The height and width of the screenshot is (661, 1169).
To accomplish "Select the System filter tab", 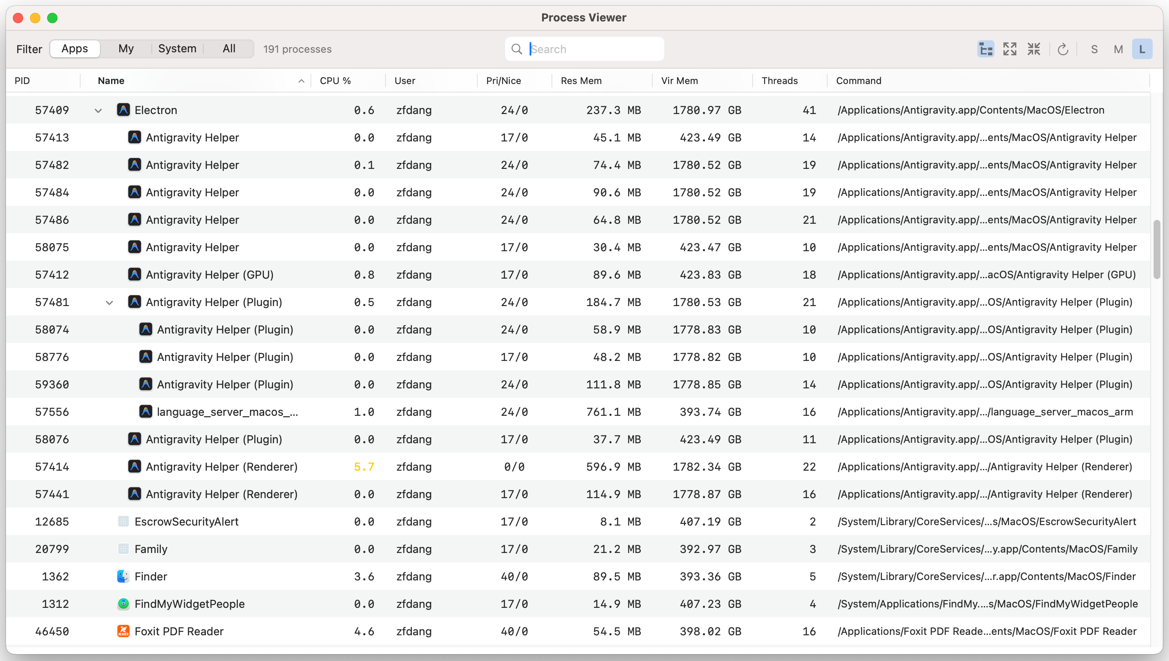I will click(x=177, y=48).
